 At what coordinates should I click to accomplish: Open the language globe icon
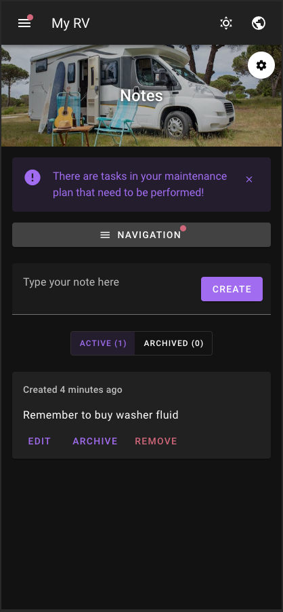259,24
